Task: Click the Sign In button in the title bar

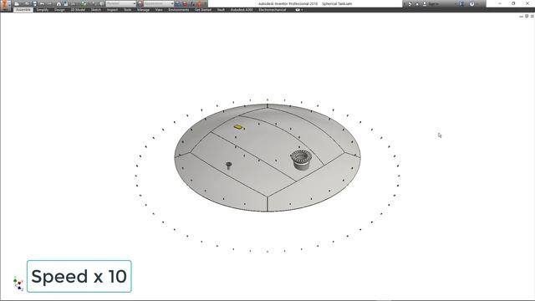Action: [431, 3]
